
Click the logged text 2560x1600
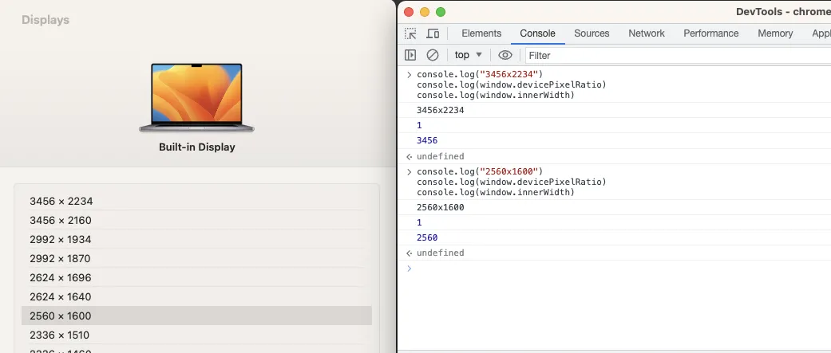click(441, 207)
